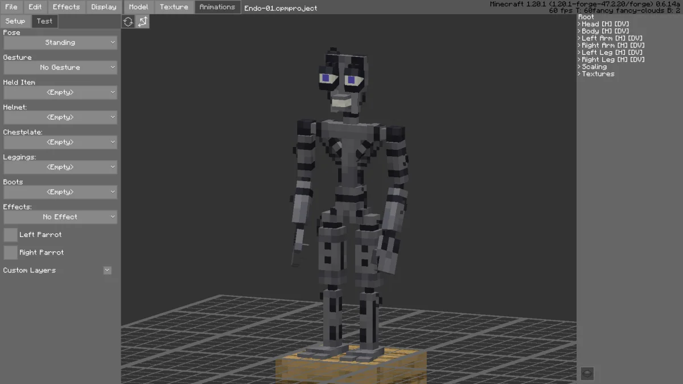This screenshot has height=384, width=683.
Task: Switch to the Texture tab
Action: 174,7
